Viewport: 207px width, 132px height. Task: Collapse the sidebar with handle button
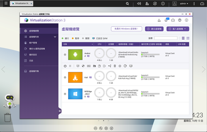60,111
